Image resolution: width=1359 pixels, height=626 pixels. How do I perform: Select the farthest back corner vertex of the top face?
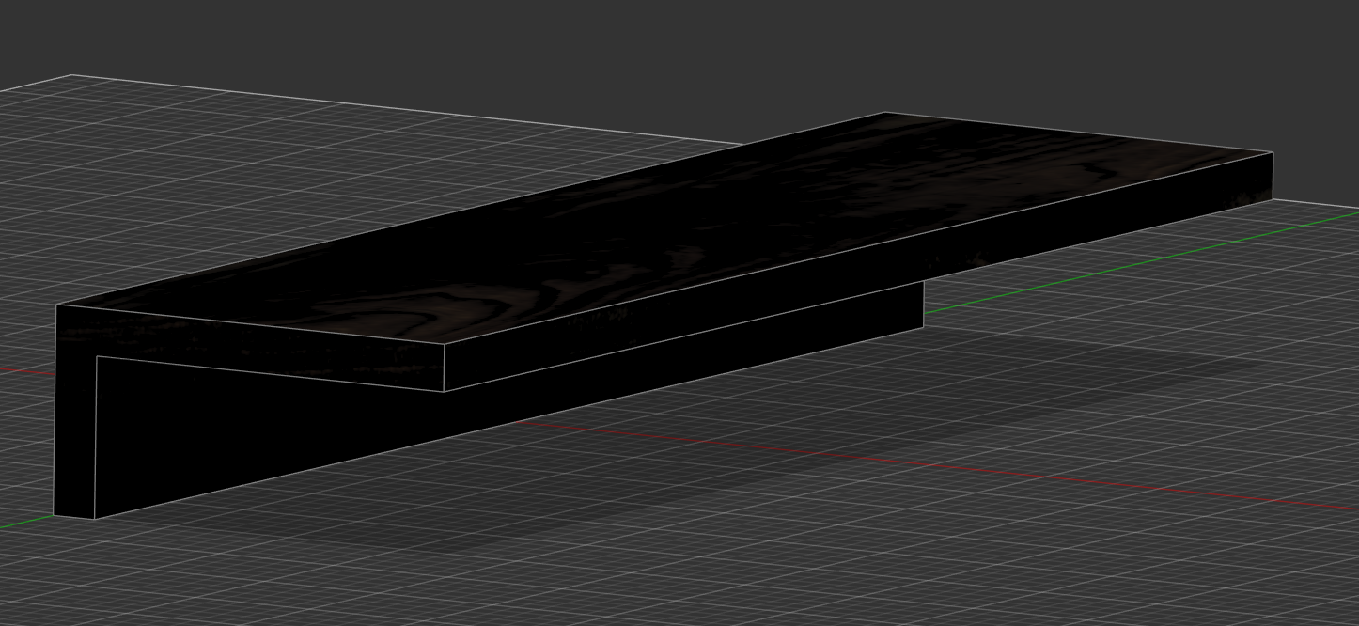coord(883,113)
